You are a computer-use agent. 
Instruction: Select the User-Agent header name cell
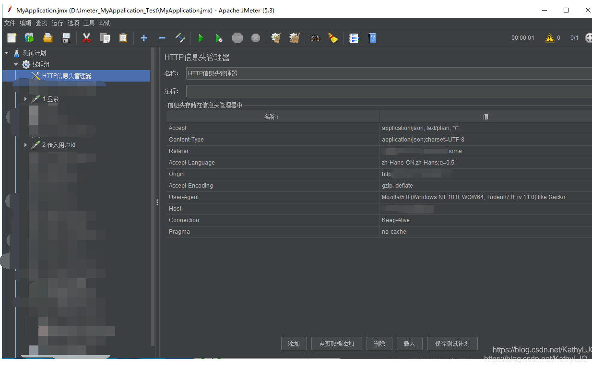click(x=272, y=197)
